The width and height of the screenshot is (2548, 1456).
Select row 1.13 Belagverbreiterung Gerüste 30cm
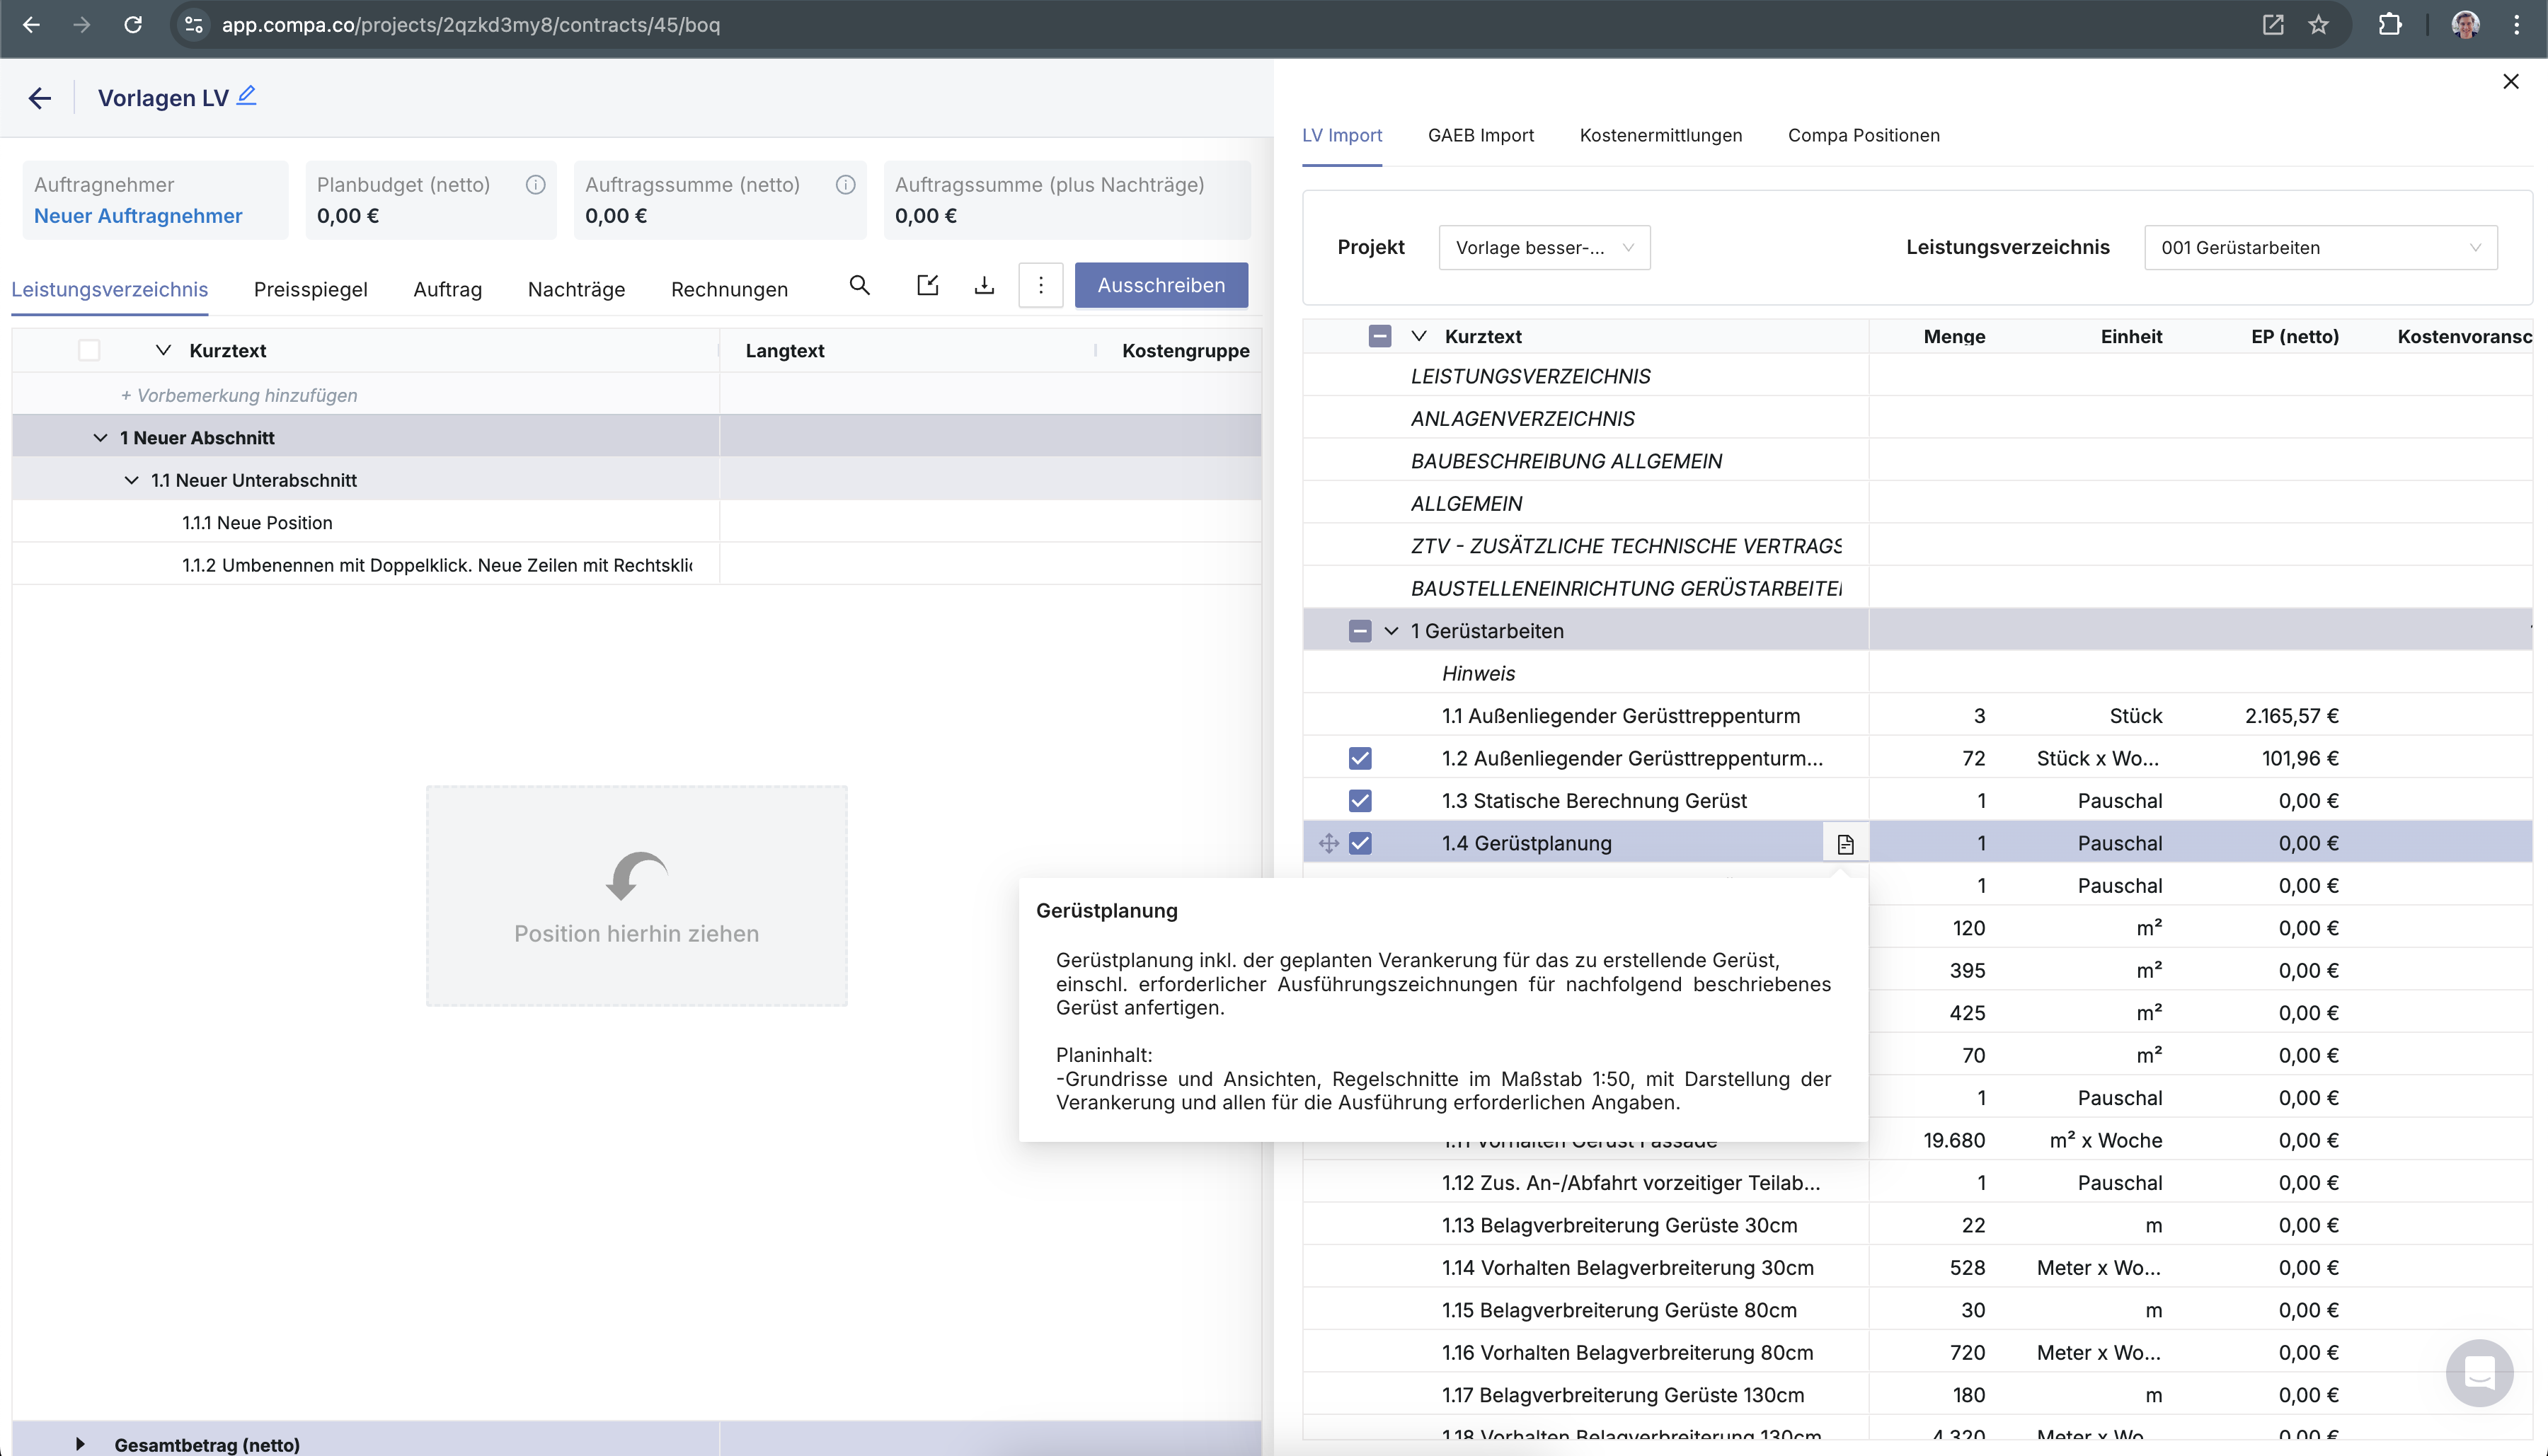click(1917, 1225)
